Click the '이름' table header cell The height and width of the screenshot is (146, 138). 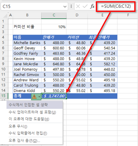pos(27,37)
